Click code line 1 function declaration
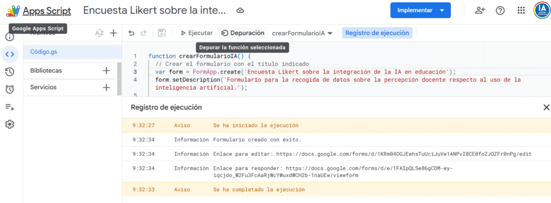 (199, 56)
